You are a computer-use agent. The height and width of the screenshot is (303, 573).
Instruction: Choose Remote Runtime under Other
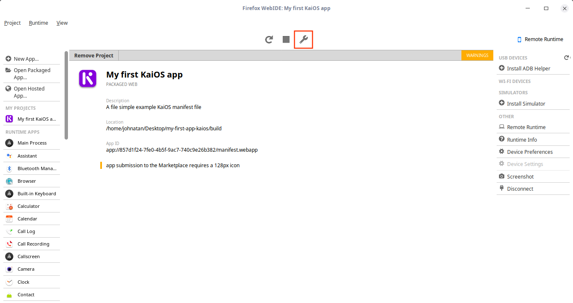click(x=533, y=127)
